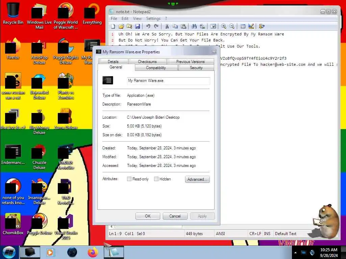Select the Chuzzle Deluxe desktop icon
This screenshot has width=346, height=259.
tap(39, 156)
